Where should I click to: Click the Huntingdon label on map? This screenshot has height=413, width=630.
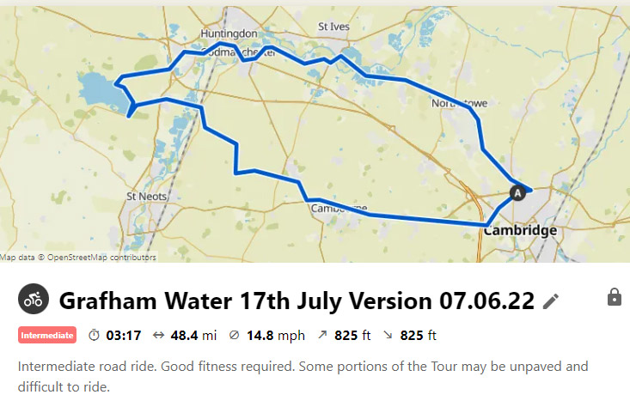pyautogui.click(x=229, y=33)
